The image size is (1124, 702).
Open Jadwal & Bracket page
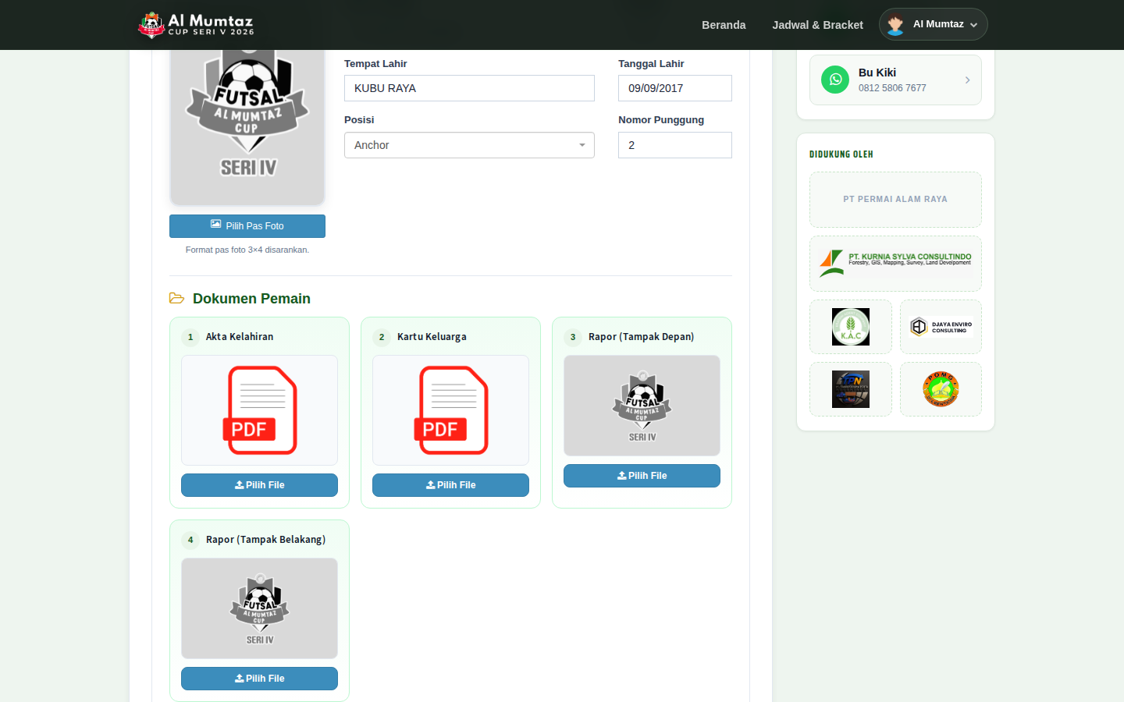click(817, 25)
